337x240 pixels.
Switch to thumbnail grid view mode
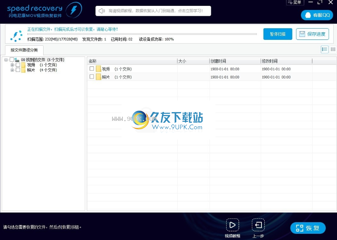pyautogui.click(x=333, y=49)
